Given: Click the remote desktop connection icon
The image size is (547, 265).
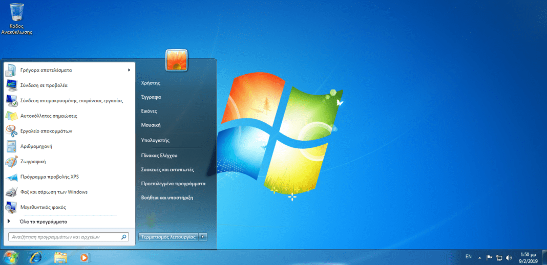Looking at the screenshot, I should tap(11, 101).
